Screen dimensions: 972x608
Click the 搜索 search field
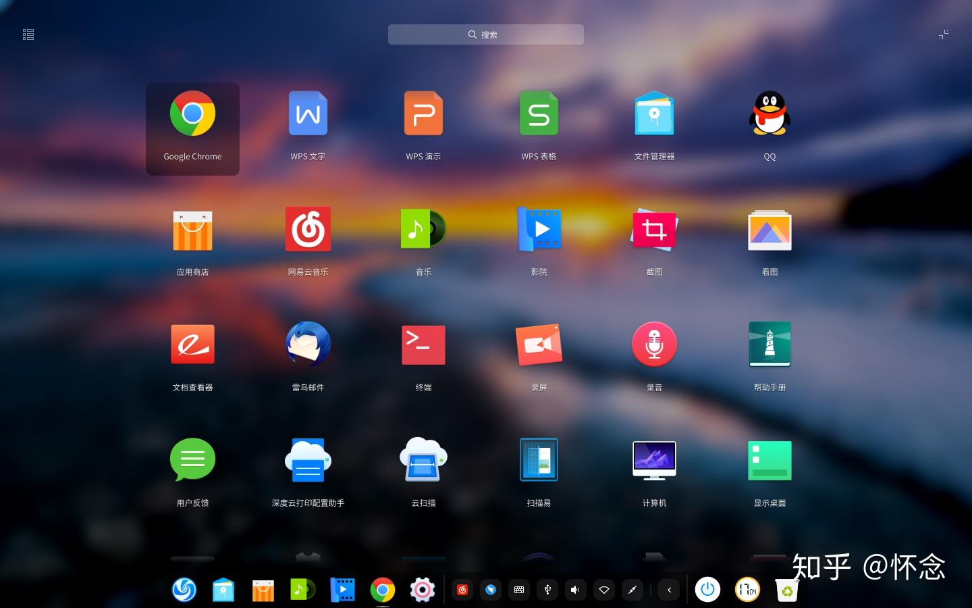tap(486, 34)
